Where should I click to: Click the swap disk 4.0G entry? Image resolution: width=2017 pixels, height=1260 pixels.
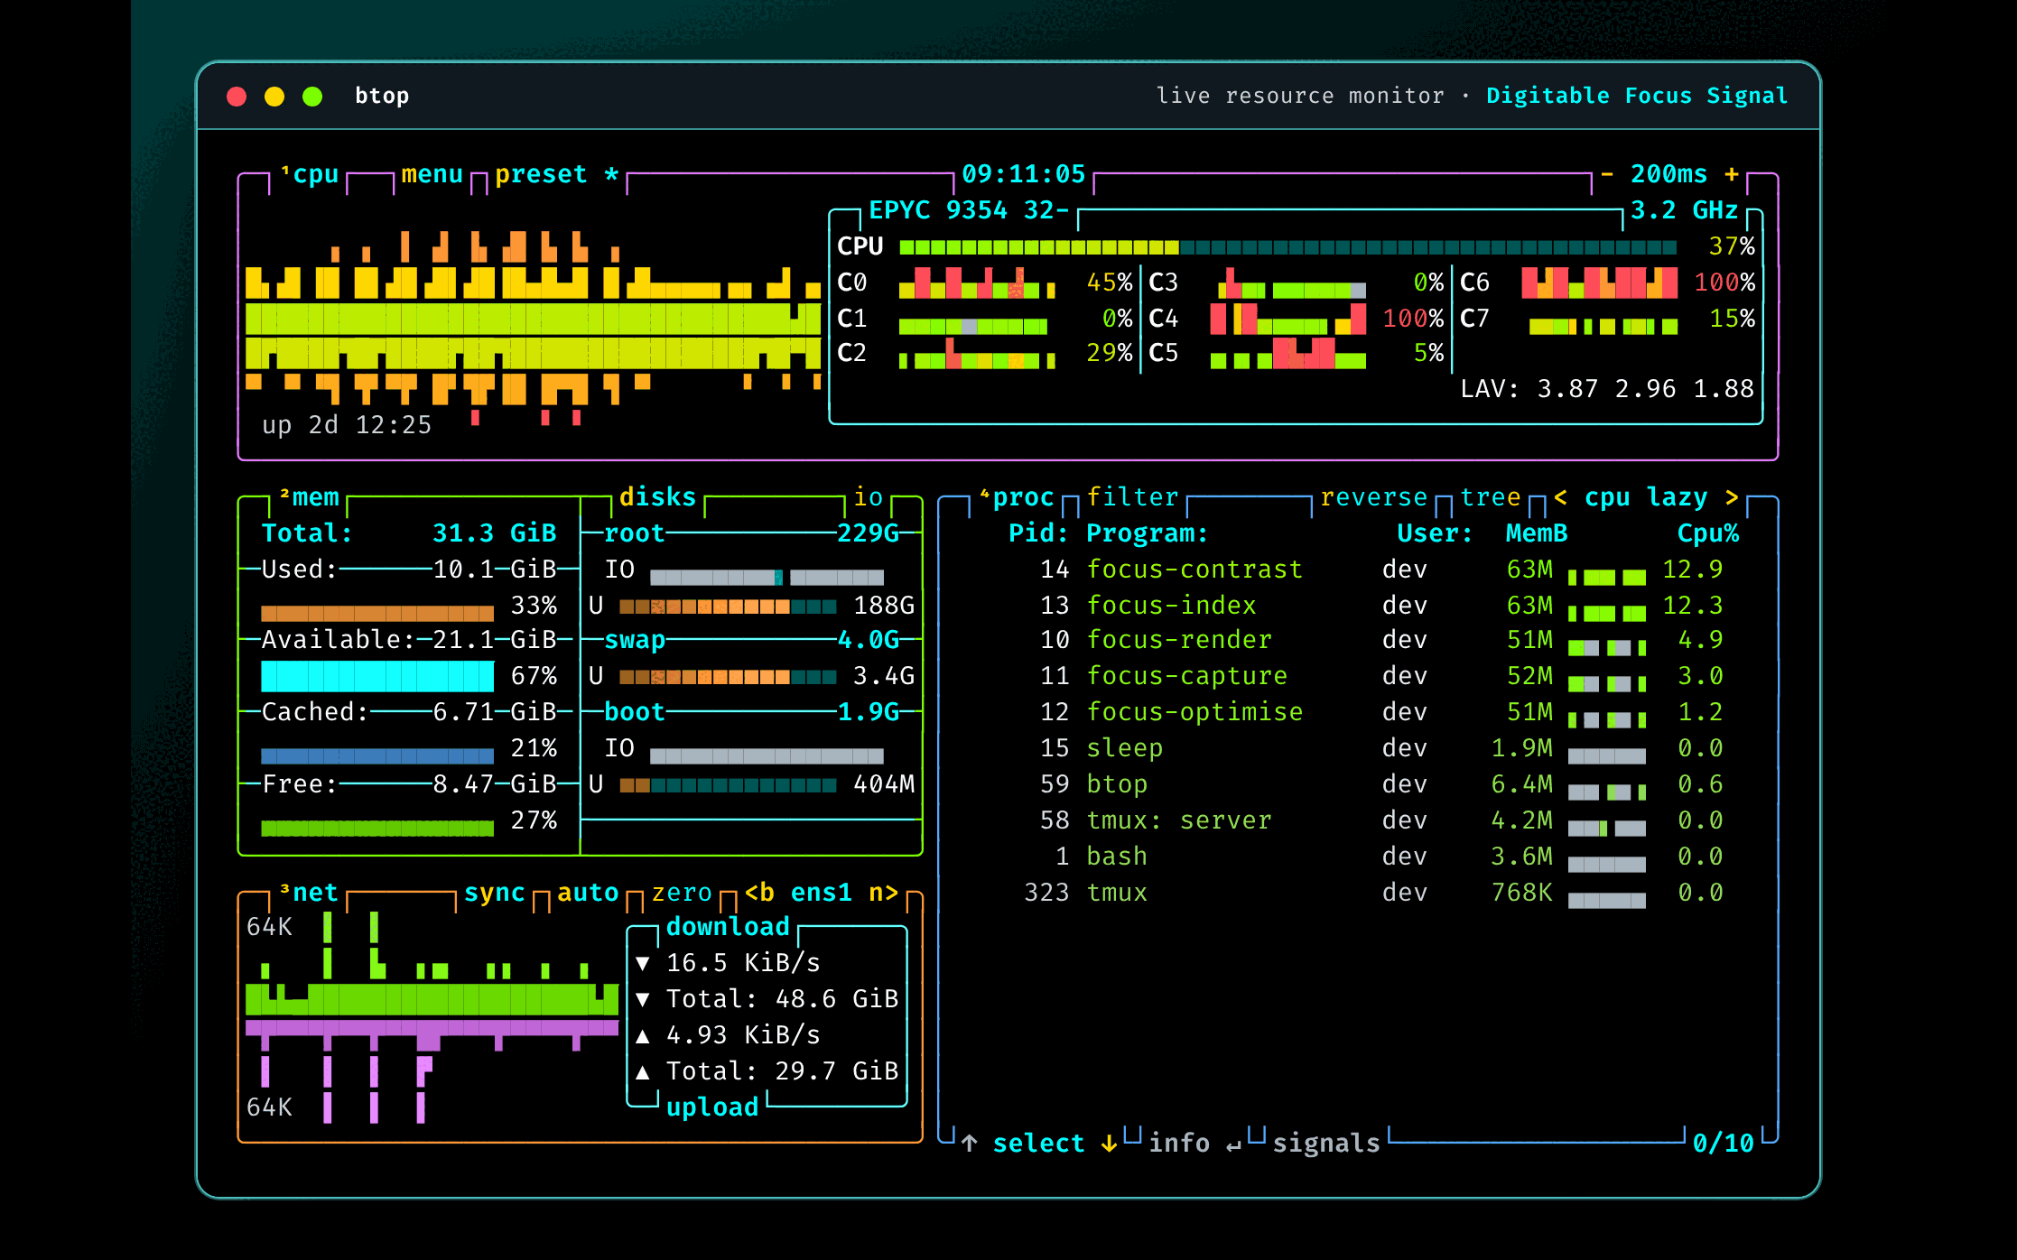751,640
